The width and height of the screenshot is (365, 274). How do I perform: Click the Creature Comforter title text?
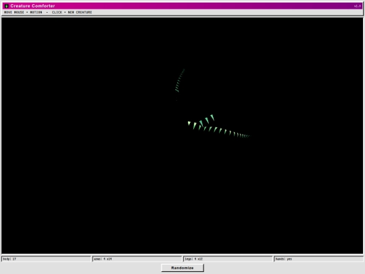[32, 6]
